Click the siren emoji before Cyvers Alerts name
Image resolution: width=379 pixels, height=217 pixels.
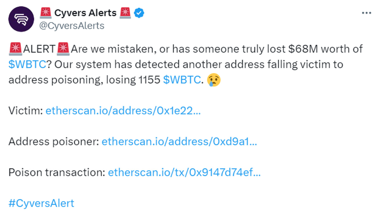(45, 13)
